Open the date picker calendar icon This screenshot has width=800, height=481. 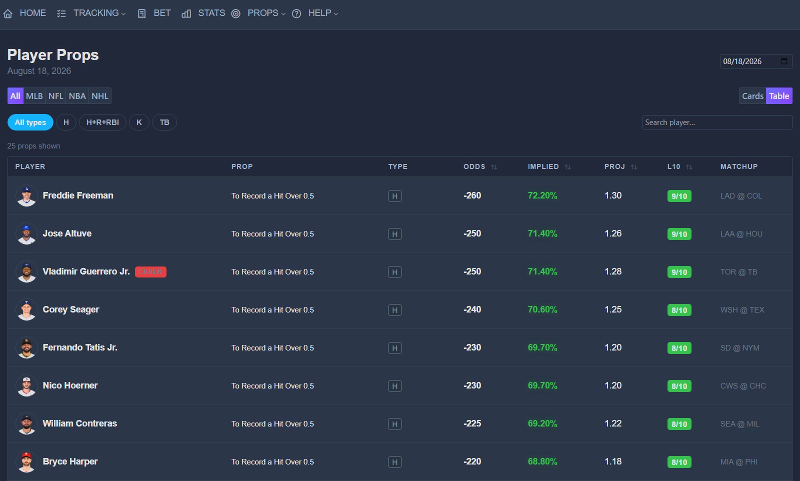coord(784,61)
